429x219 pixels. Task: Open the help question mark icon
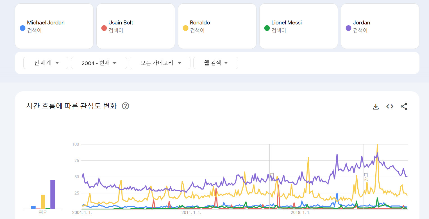point(126,106)
